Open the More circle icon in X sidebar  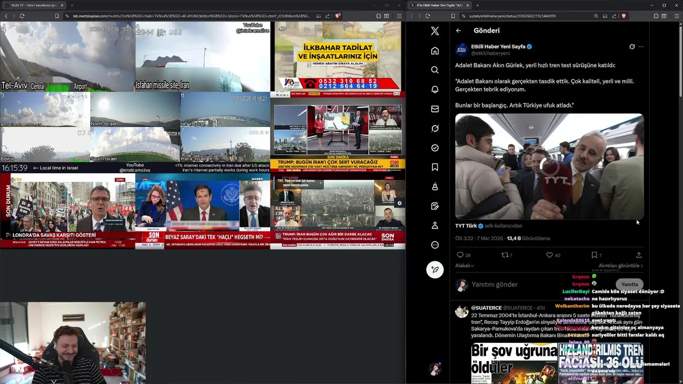435,245
